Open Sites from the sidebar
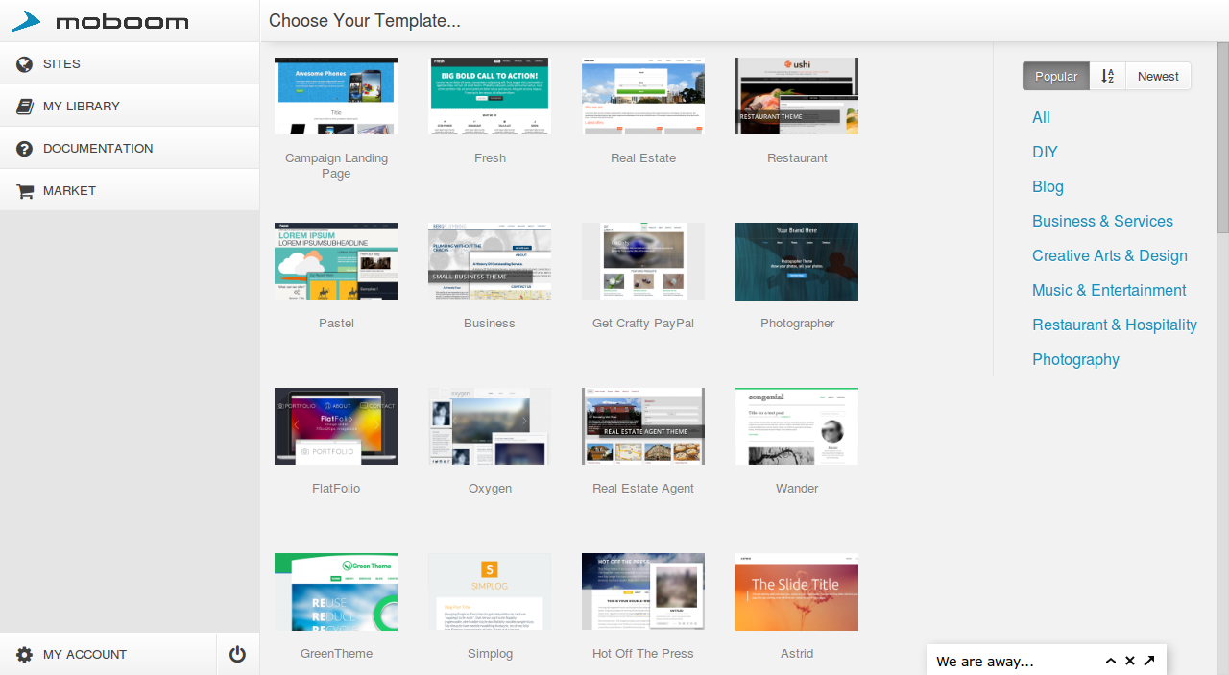1229x675 pixels. 61,64
